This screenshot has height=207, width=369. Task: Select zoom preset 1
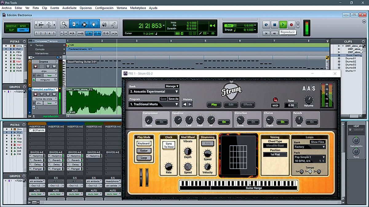tap(36, 33)
